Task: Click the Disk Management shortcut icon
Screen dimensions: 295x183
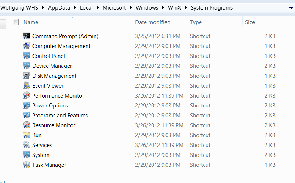Action: (x=26, y=76)
